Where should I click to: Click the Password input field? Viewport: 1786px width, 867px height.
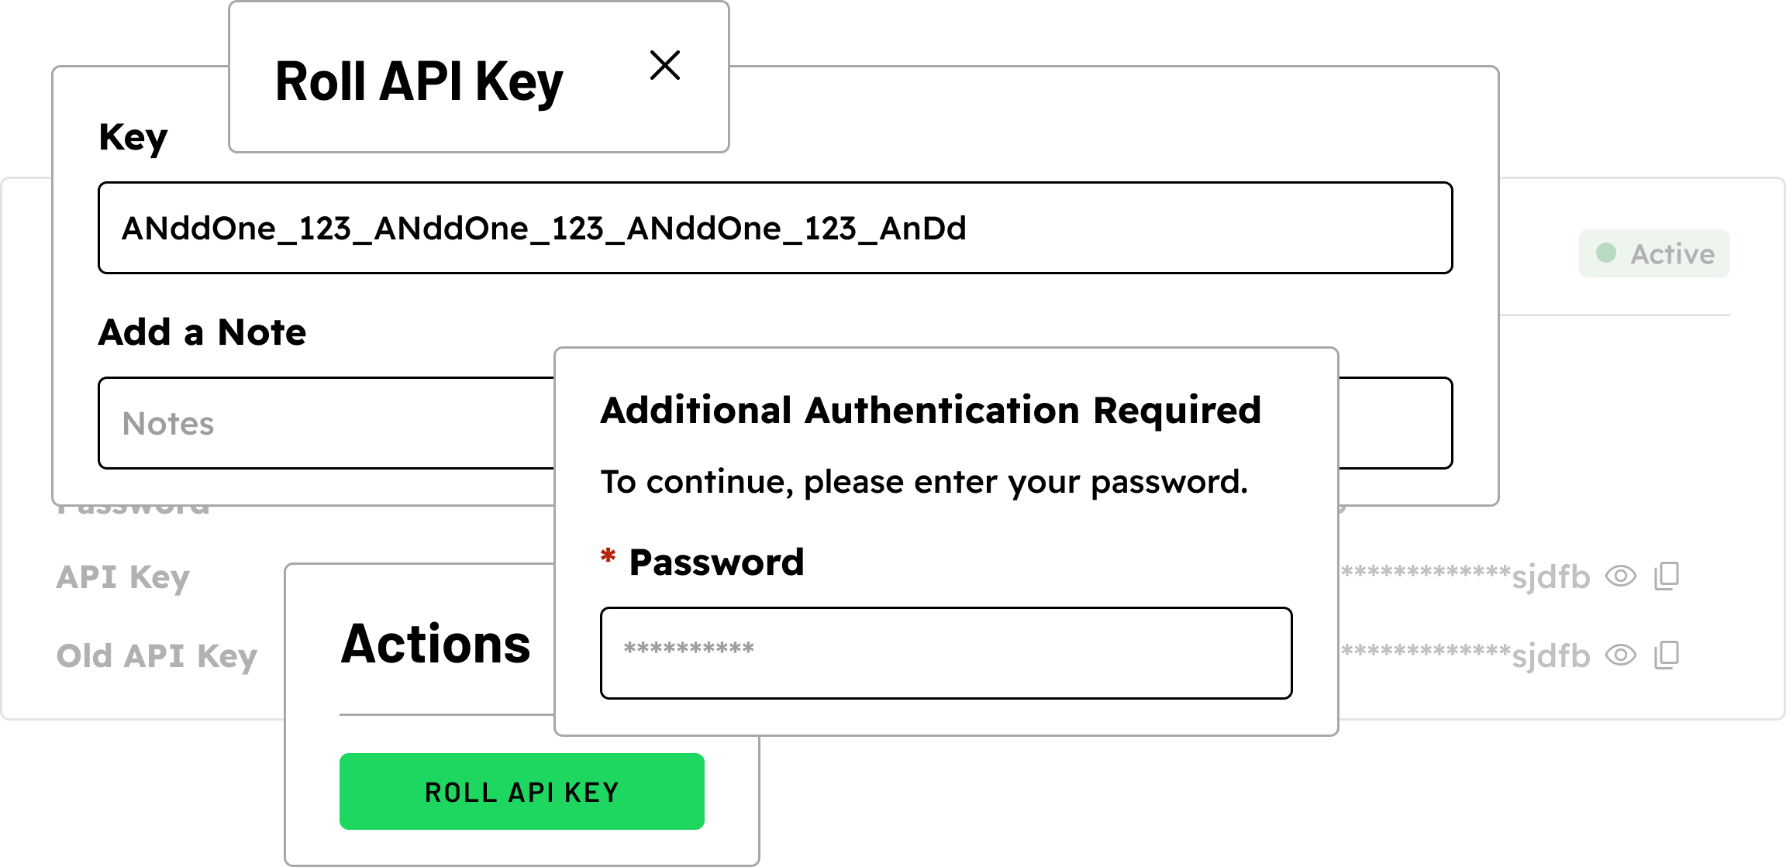(x=946, y=652)
